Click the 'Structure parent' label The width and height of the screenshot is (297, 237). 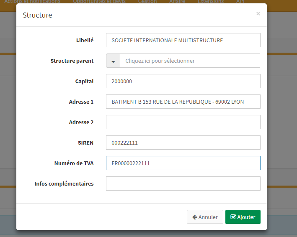click(x=72, y=61)
